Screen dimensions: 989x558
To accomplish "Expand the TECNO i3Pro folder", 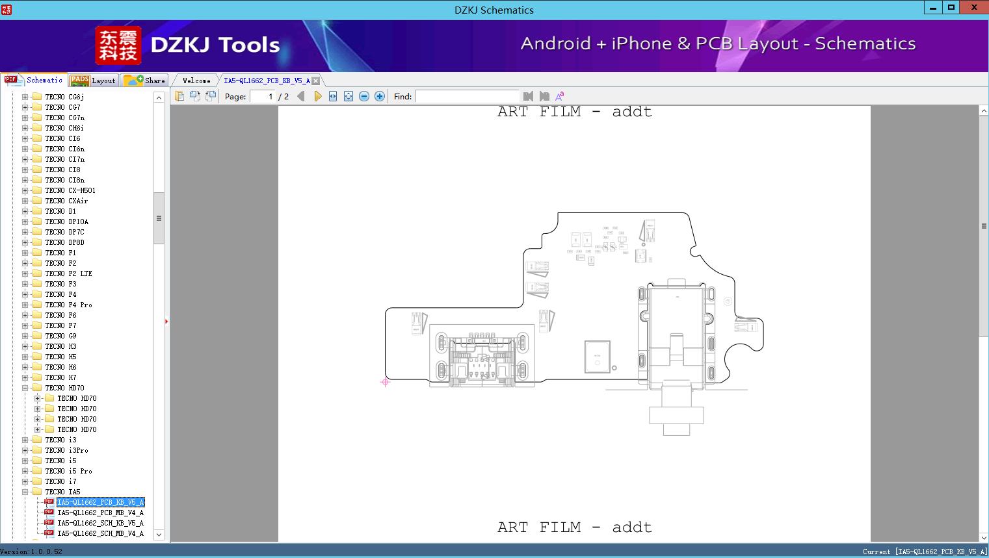I will [x=25, y=450].
